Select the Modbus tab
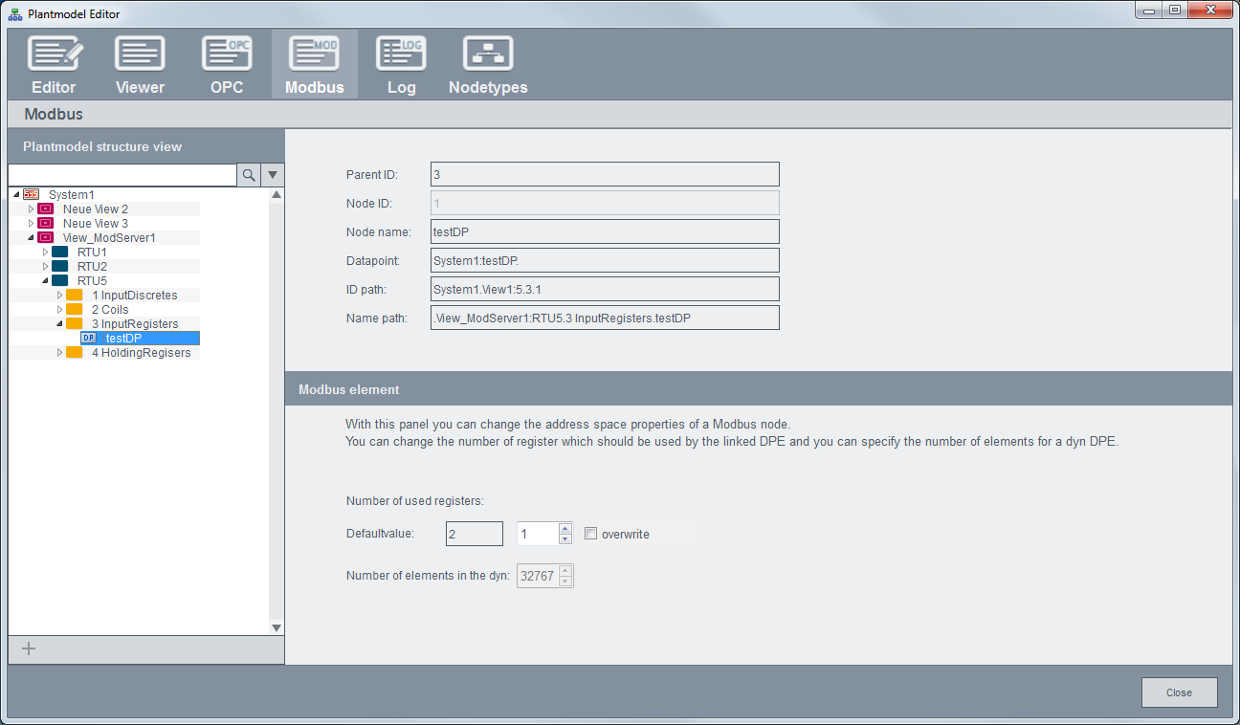Screen dimensions: 1240x725 click(x=314, y=65)
